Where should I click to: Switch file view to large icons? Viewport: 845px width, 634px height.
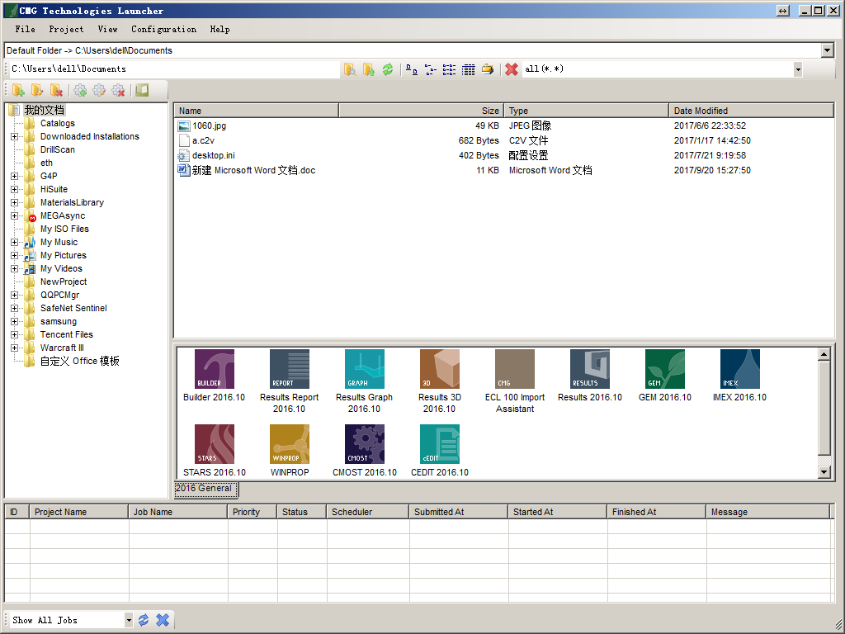tap(412, 69)
